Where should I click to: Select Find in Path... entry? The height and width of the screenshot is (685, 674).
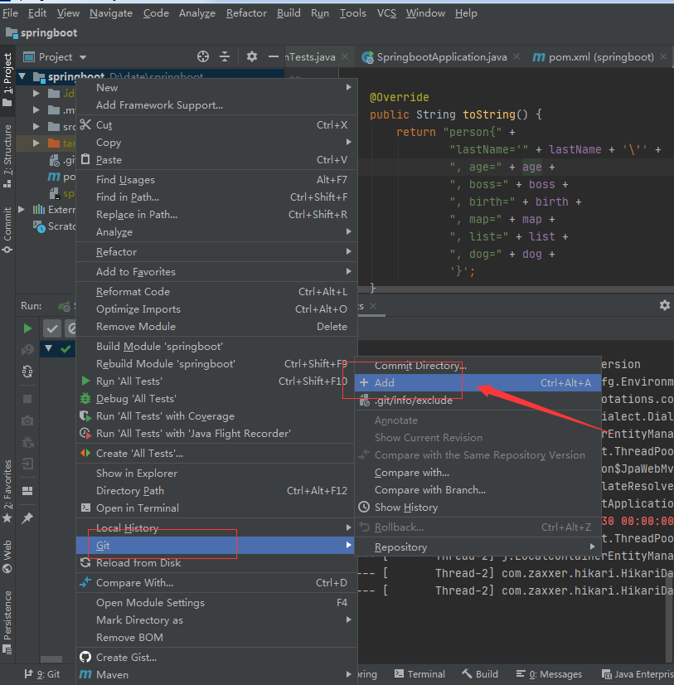(217, 197)
